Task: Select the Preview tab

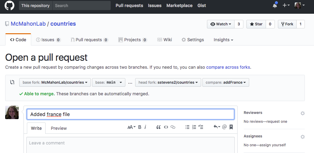Action: [59, 128]
